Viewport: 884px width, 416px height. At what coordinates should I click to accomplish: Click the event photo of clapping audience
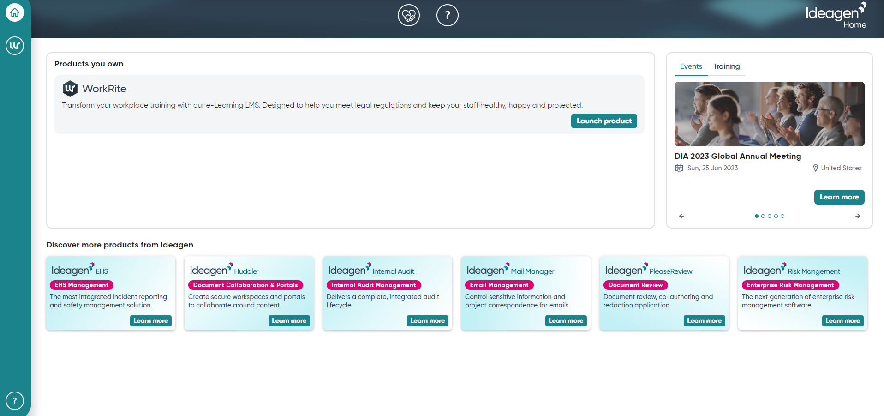pos(770,114)
